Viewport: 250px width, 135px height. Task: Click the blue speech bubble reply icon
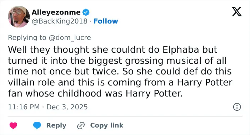[37, 125]
